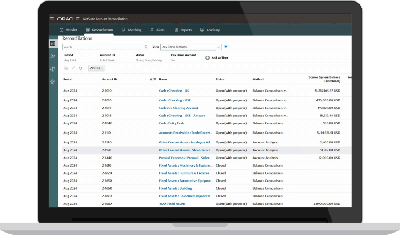Open Cash : CC Clearing Account link
This screenshot has width=400, height=235.
(x=178, y=108)
